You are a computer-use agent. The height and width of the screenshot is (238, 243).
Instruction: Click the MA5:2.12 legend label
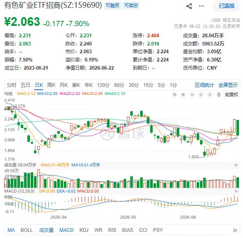pos(26,93)
